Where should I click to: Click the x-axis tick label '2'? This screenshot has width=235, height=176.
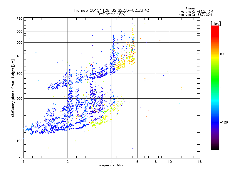[68, 162]
